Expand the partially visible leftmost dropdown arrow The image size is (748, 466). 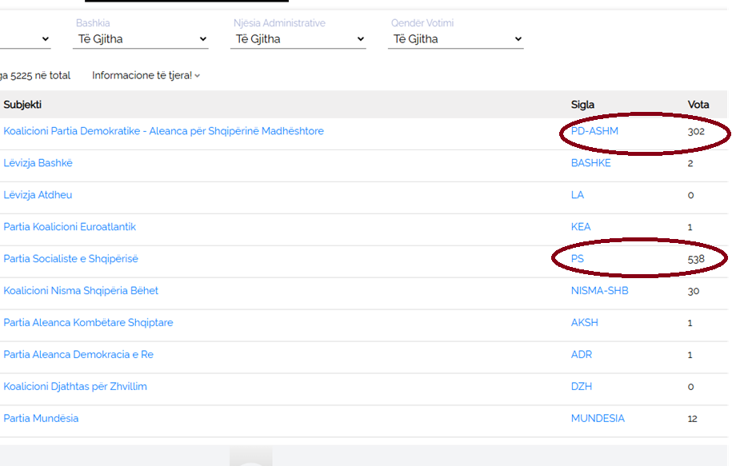point(46,39)
